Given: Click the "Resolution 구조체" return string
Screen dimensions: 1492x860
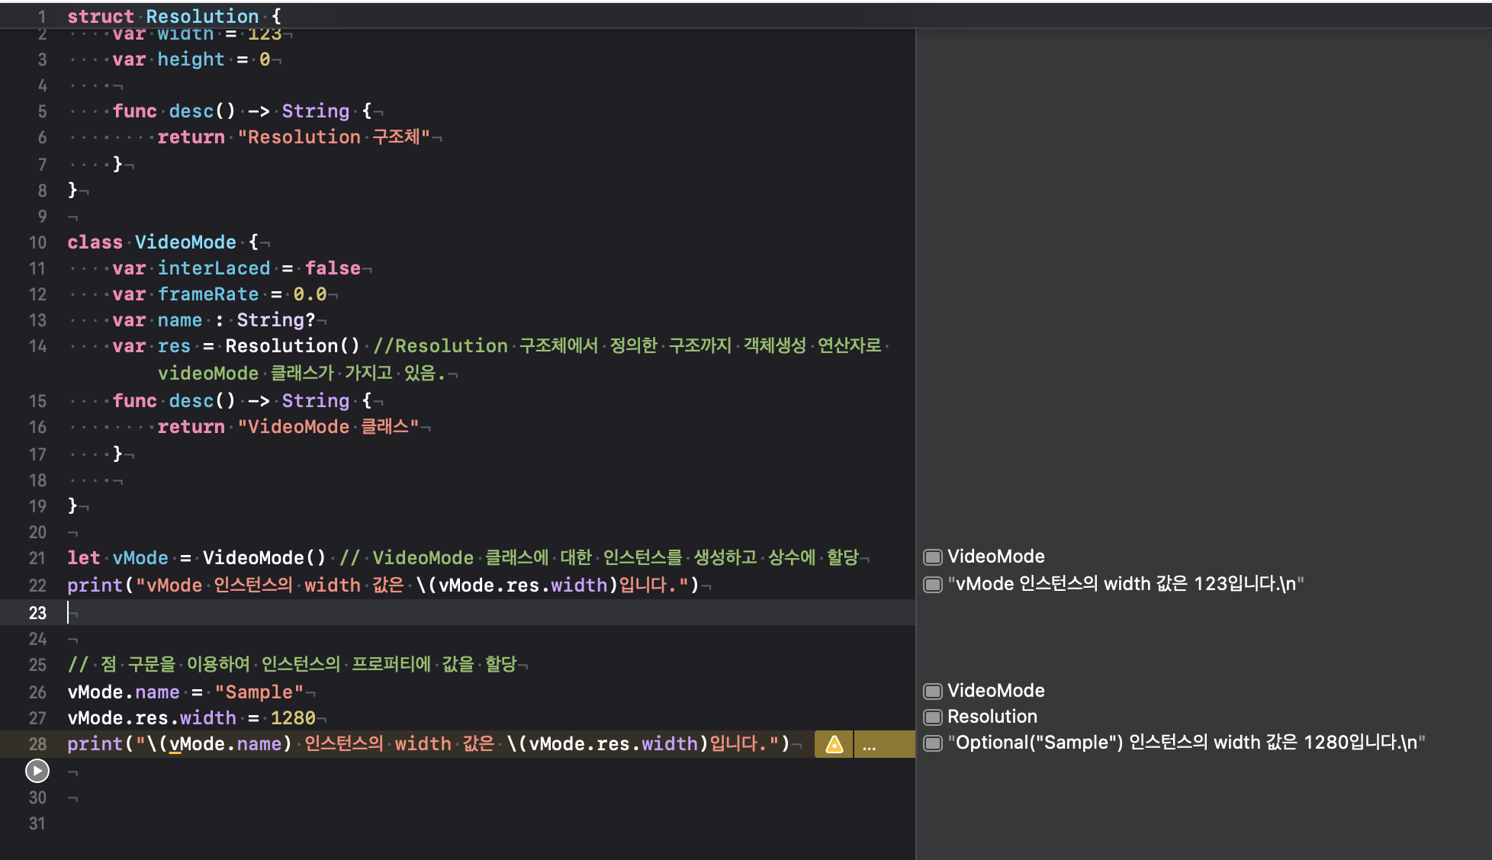Looking at the screenshot, I should 333,137.
